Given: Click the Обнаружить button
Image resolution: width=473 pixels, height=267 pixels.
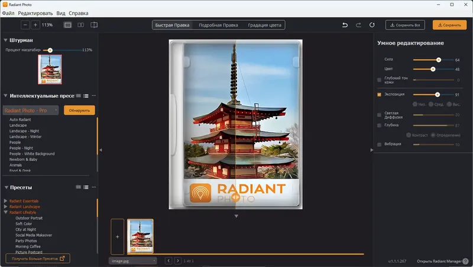Looking at the screenshot, I should point(79,110).
